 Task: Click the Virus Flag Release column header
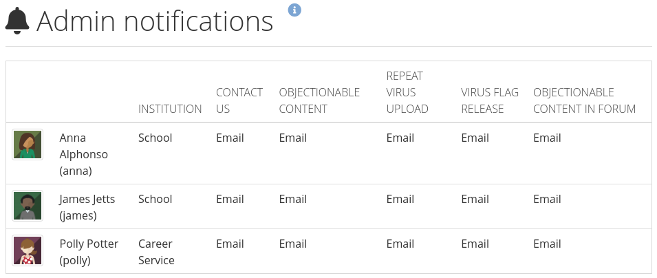[489, 100]
